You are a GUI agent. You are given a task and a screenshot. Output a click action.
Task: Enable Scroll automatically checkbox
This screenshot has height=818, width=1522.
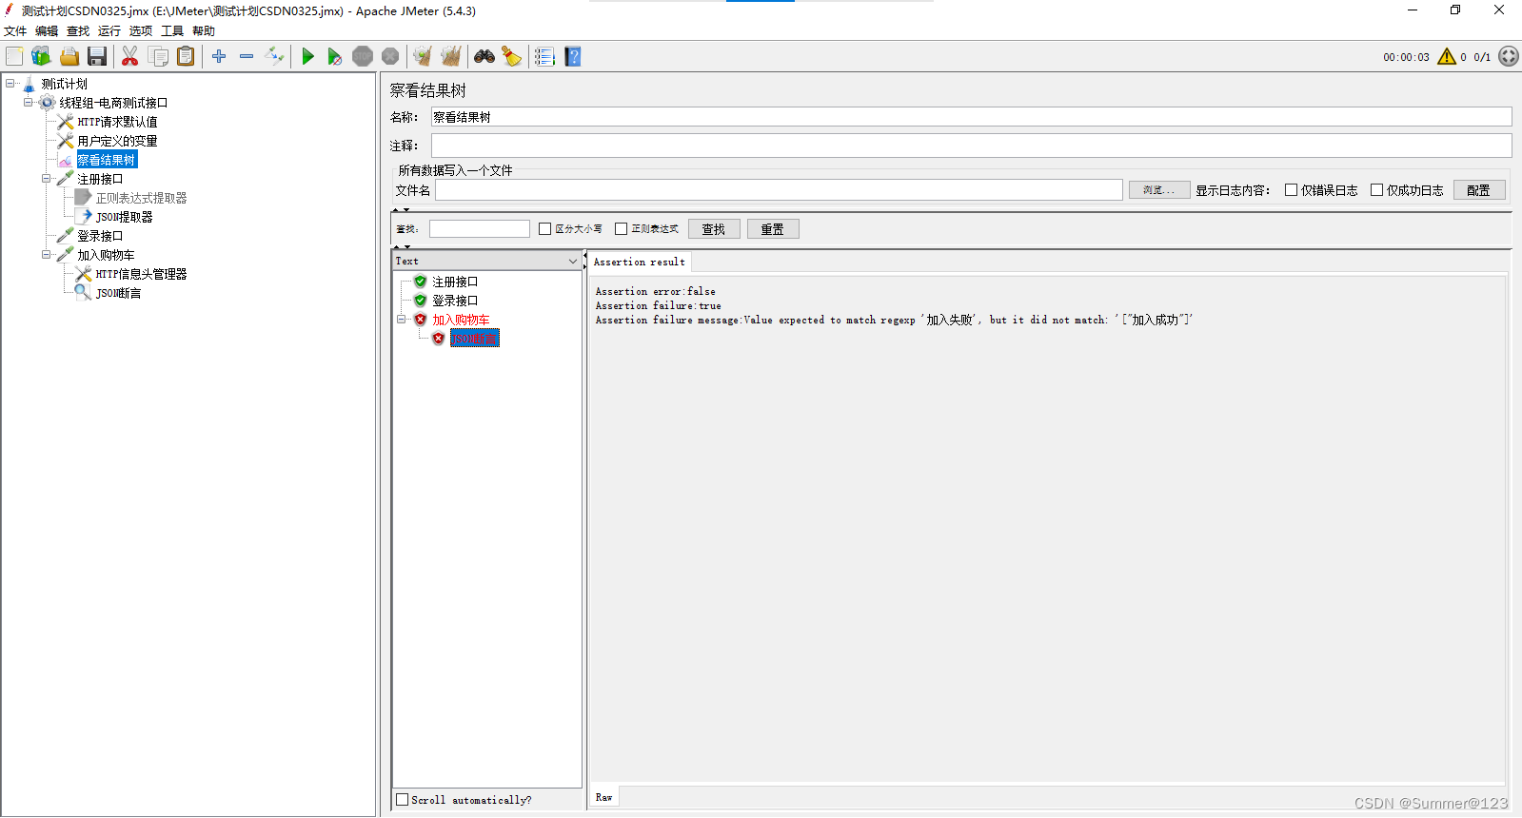(x=403, y=800)
